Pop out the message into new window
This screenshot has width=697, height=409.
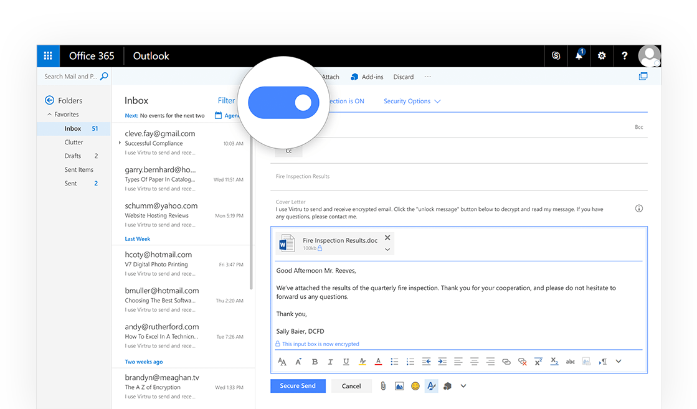click(643, 77)
